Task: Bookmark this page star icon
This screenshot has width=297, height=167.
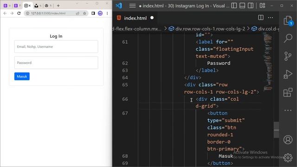Action: [x=84, y=13]
